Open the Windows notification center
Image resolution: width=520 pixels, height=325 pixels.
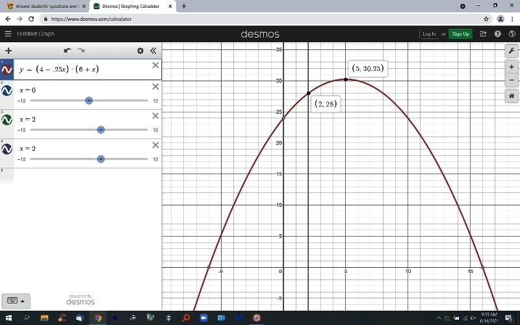508,318
